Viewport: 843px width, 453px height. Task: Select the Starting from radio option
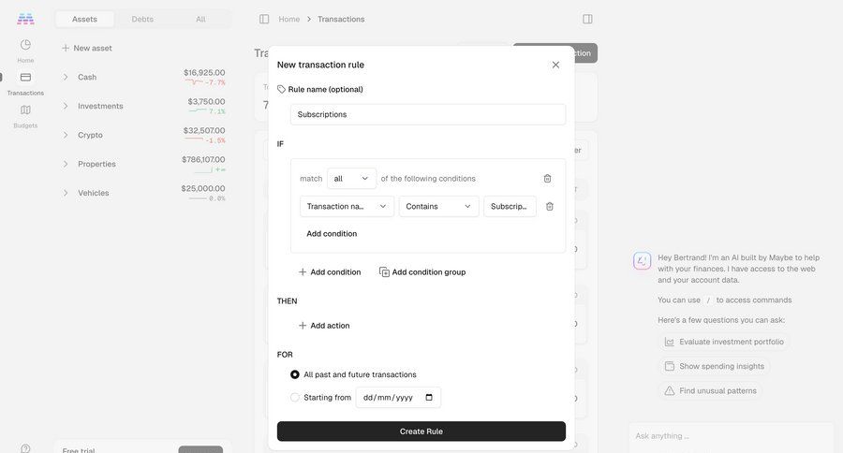coord(295,398)
